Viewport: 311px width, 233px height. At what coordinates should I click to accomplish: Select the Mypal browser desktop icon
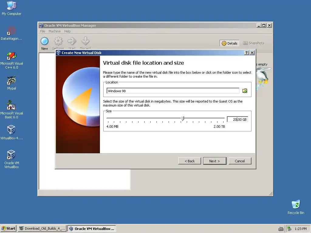12,83
